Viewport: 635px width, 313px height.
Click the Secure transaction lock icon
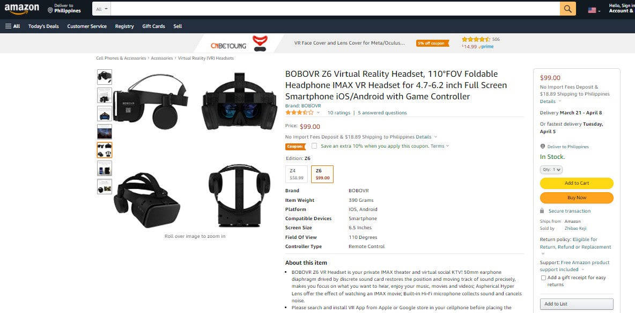click(542, 211)
